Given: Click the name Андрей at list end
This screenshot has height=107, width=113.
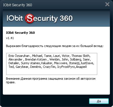Looking at the screenshot, I should tap(81, 67).
